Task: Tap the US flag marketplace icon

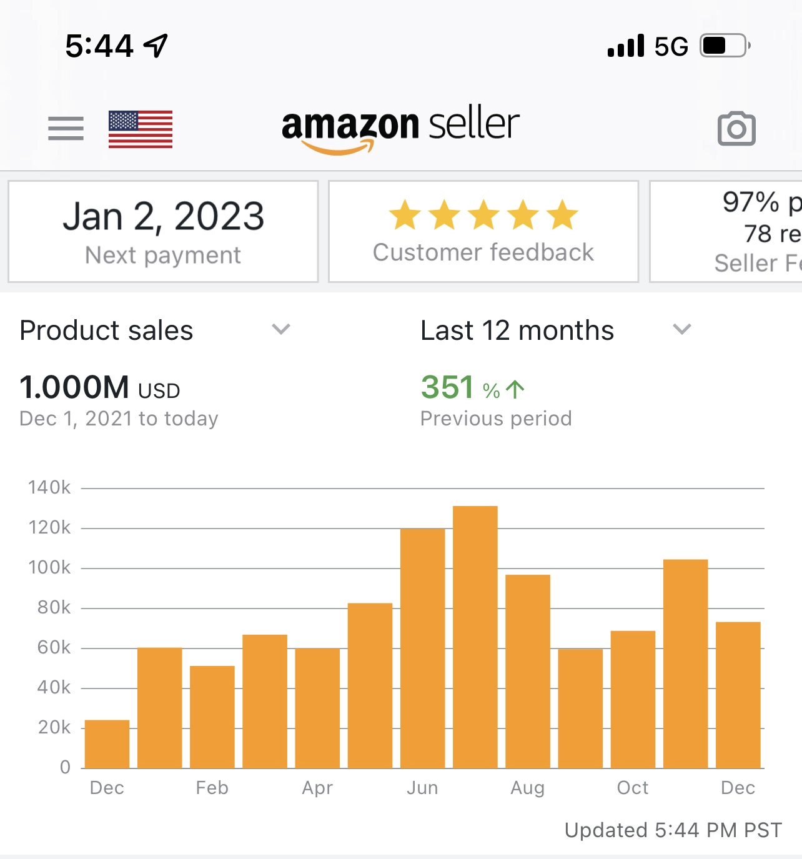Action: (x=141, y=129)
